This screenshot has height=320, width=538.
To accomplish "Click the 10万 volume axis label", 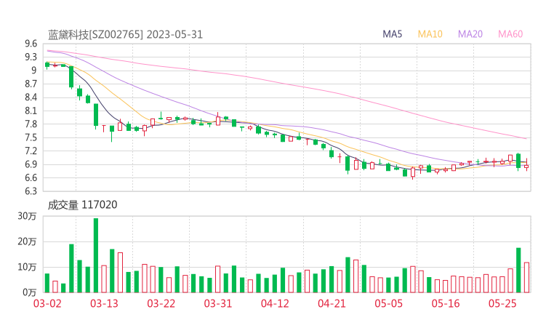I will pyautogui.click(x=27, y=267).
